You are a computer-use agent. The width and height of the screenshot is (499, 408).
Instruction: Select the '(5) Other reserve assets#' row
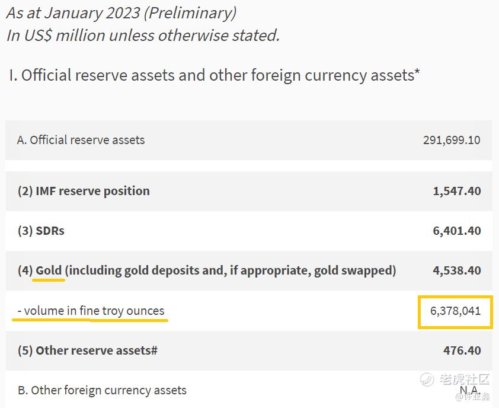point(88,350)
